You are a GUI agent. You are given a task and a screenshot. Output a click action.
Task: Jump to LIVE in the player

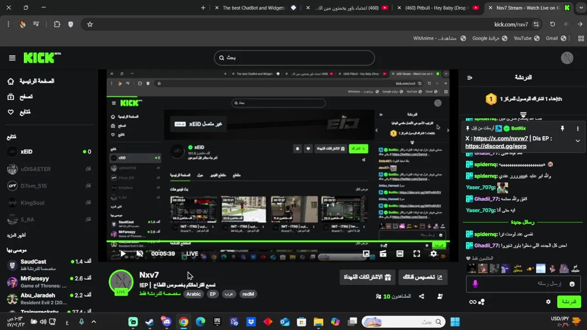(x=192, y=253)
